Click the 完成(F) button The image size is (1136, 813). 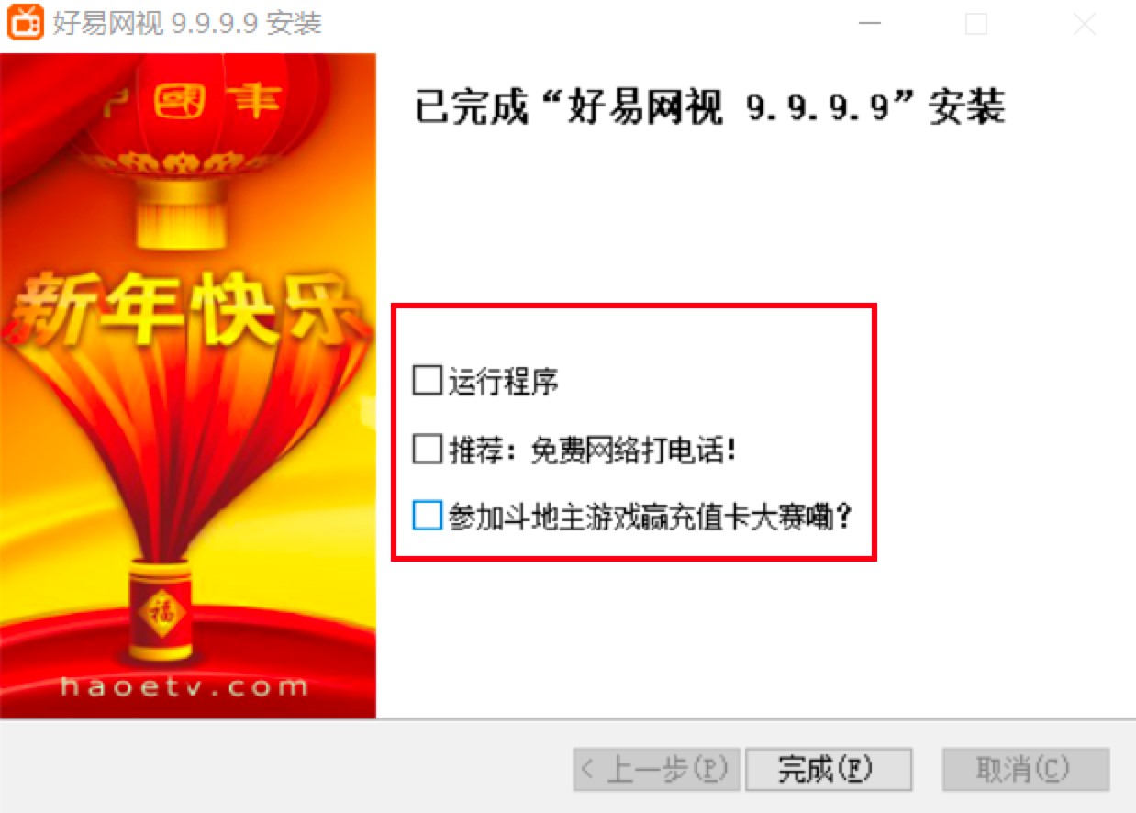coord(829,769)
